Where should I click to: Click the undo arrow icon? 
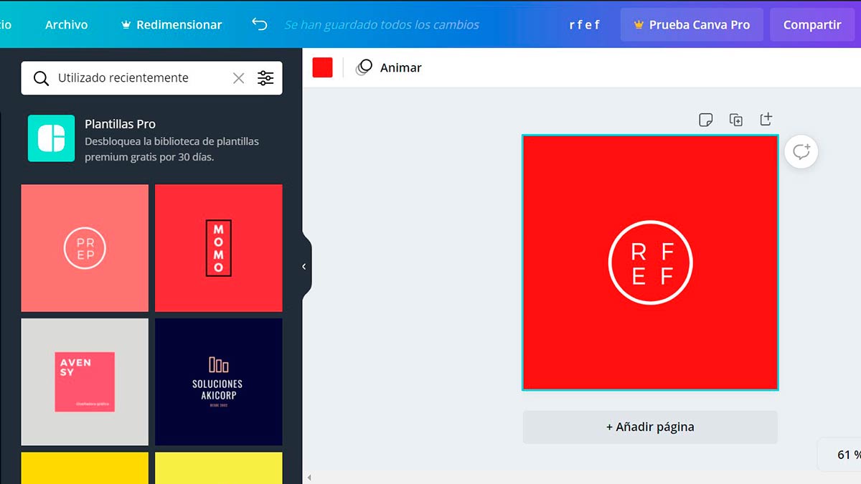[259, 24]
